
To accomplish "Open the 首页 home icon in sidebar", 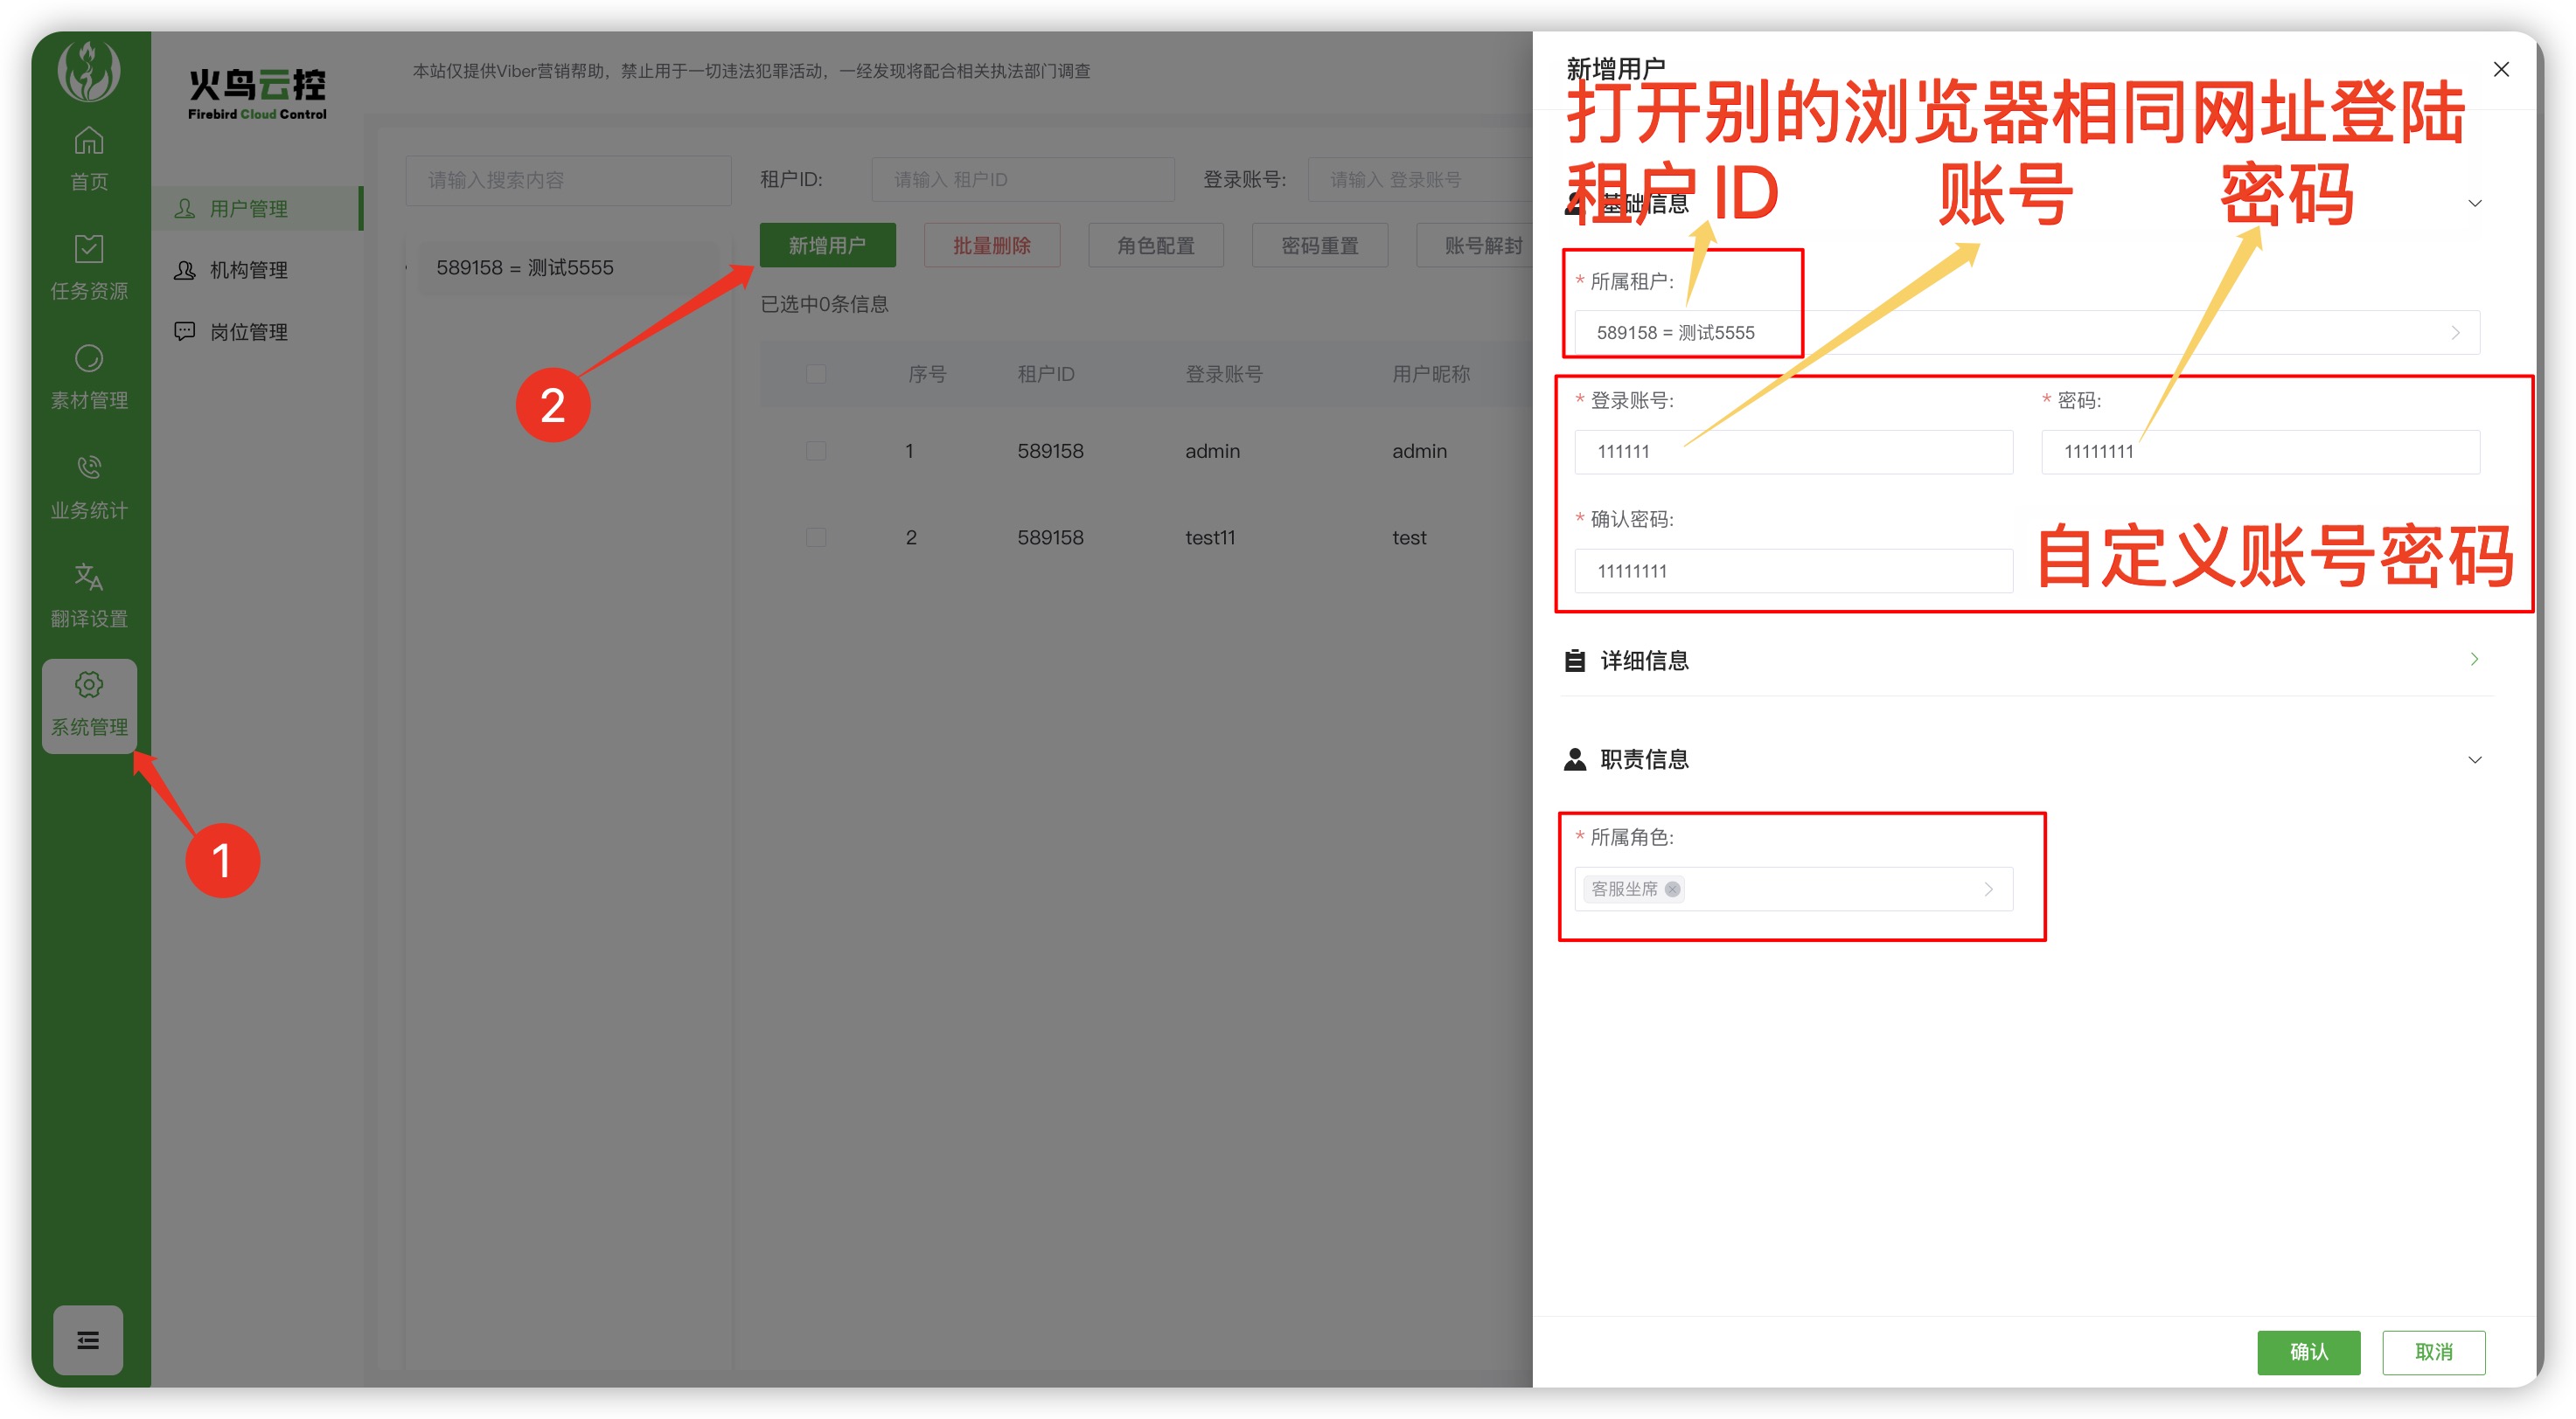I will tap(89, 141).
